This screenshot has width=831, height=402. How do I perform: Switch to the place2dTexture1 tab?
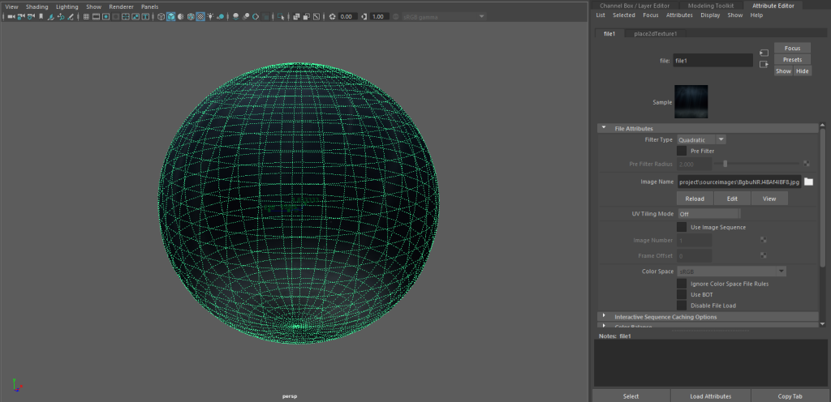tap(655, 34)
